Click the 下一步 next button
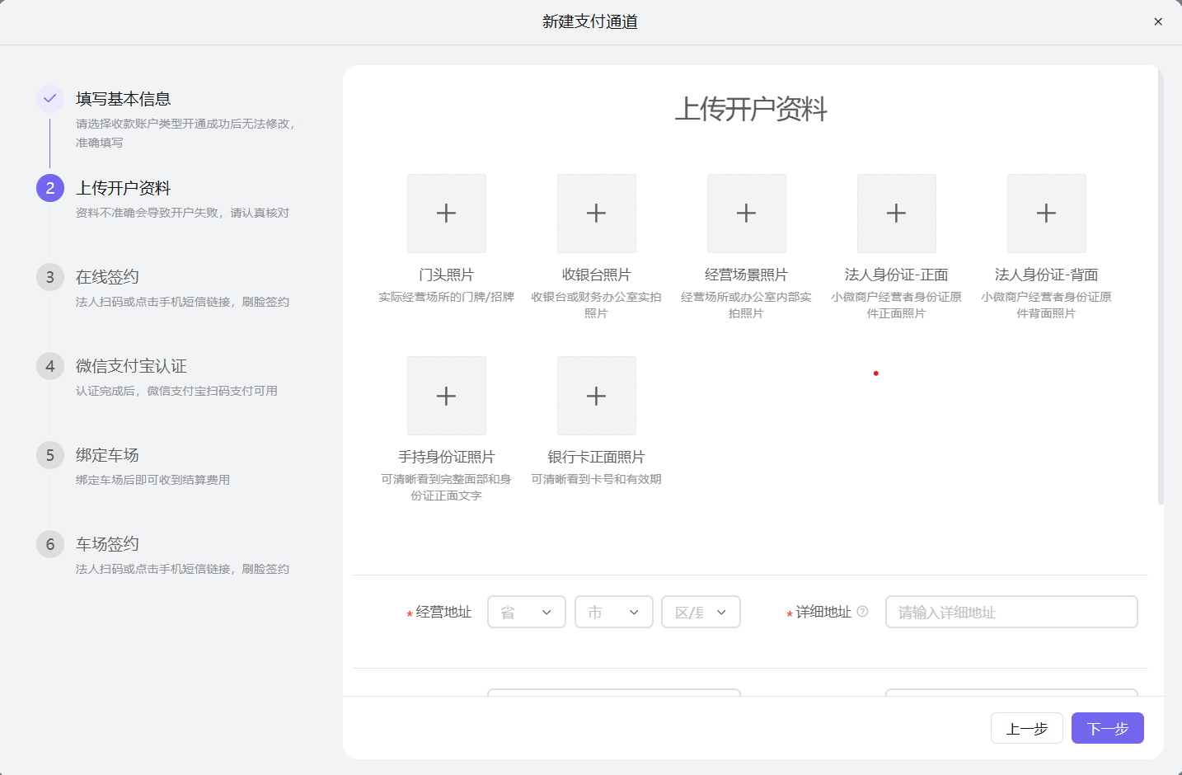Screen dimensions: 1182x775 pos(1107,728)
